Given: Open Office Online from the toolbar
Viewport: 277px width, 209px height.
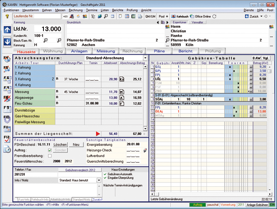Looking at the screenshot, I should [200, 16].
